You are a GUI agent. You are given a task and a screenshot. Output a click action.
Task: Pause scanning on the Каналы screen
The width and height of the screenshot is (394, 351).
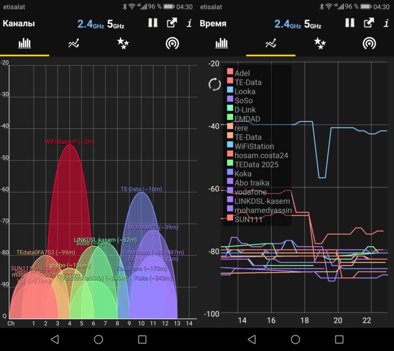pyautogui.click(x=153, y=23)
